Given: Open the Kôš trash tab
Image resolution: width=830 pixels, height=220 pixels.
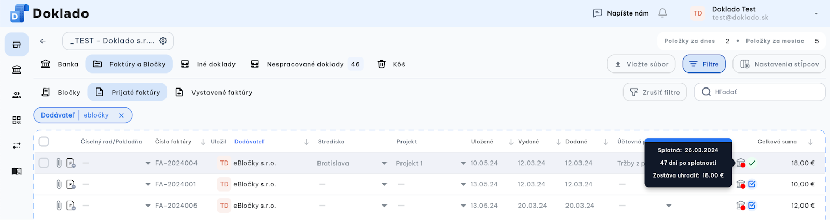Looking at the screenshot, I should [391, 64].
